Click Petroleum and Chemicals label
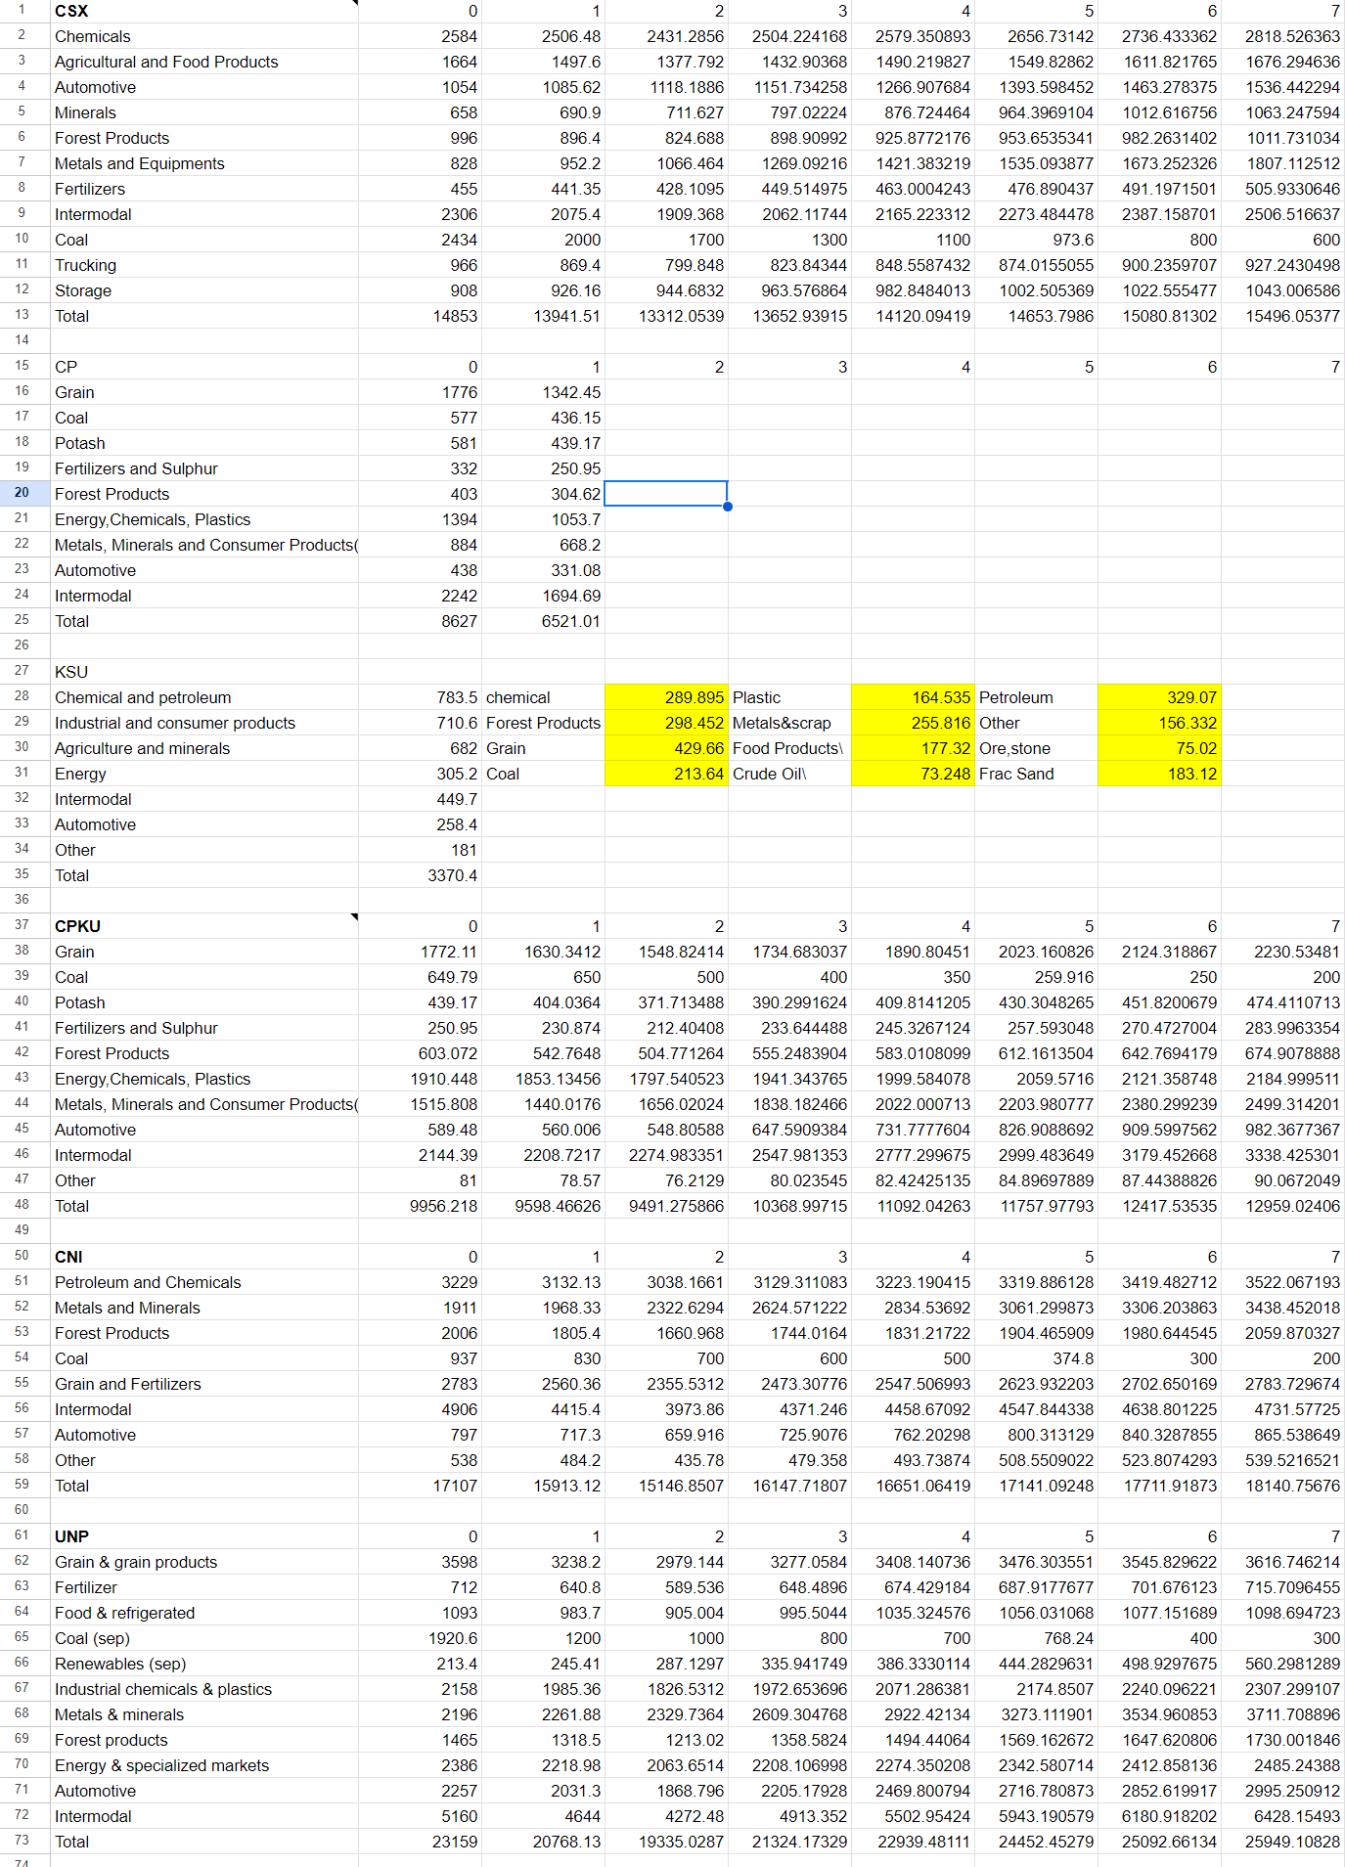The height and width of the screenshot is (1867, 1345). tap(148, 1282)
